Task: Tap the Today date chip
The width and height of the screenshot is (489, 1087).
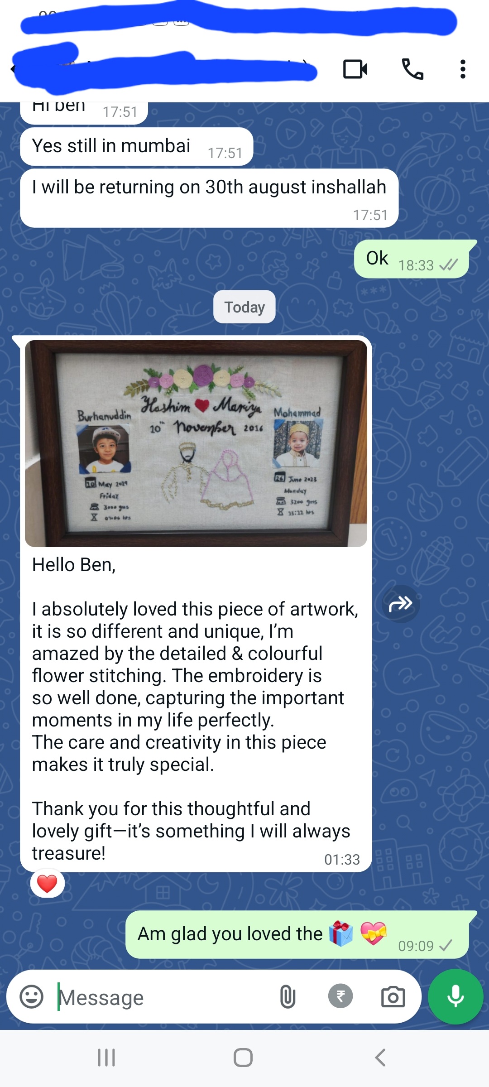Action: (x=244, y=307)
